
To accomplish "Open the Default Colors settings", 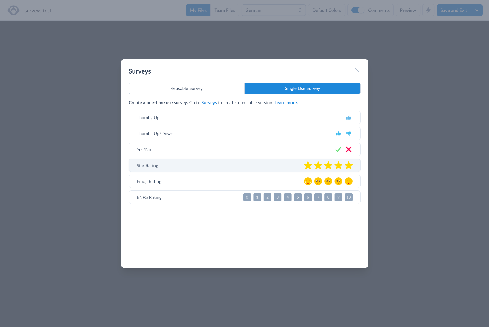I will click(x=327, y=10).
